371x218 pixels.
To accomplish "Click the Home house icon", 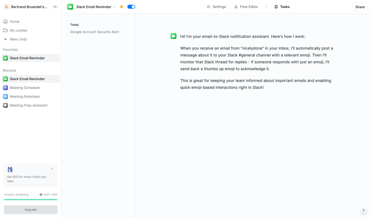I will (5, 21).
